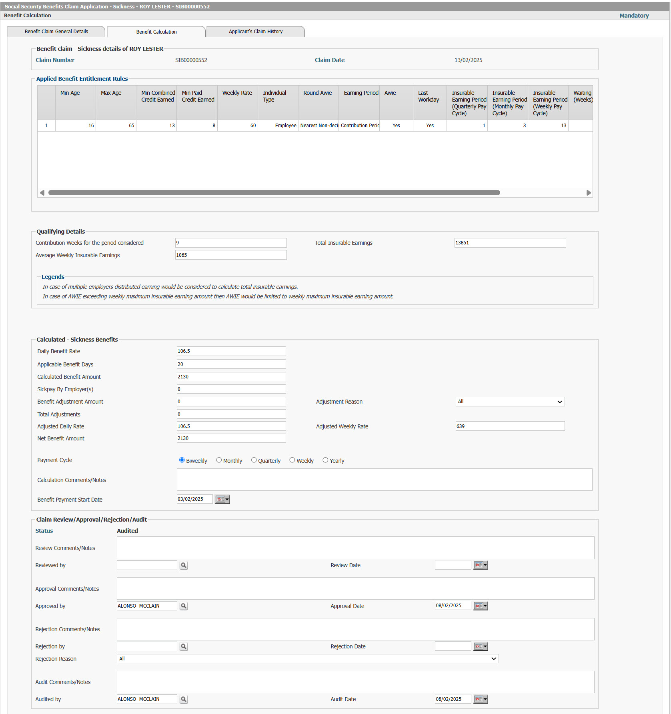Click the Min Age column header
The image size is (671, 714).
[x=76, y=103]
